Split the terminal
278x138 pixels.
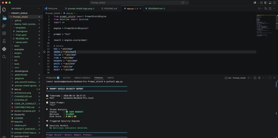(x=255, y=78)
